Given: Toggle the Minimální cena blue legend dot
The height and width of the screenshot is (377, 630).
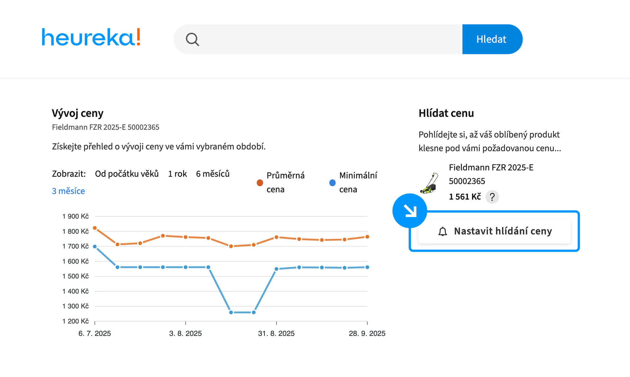Looking at the screenshot, I should 332,183.
